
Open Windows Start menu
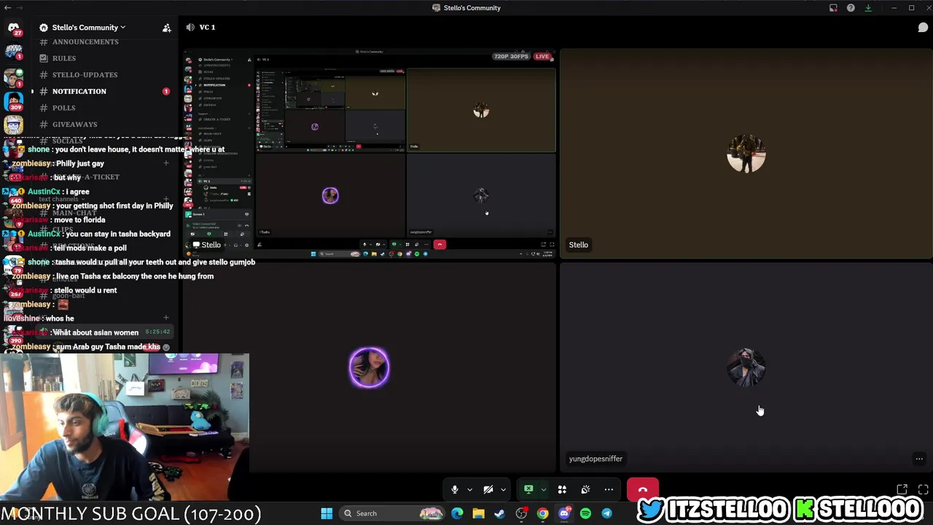(x=327, y=513)
